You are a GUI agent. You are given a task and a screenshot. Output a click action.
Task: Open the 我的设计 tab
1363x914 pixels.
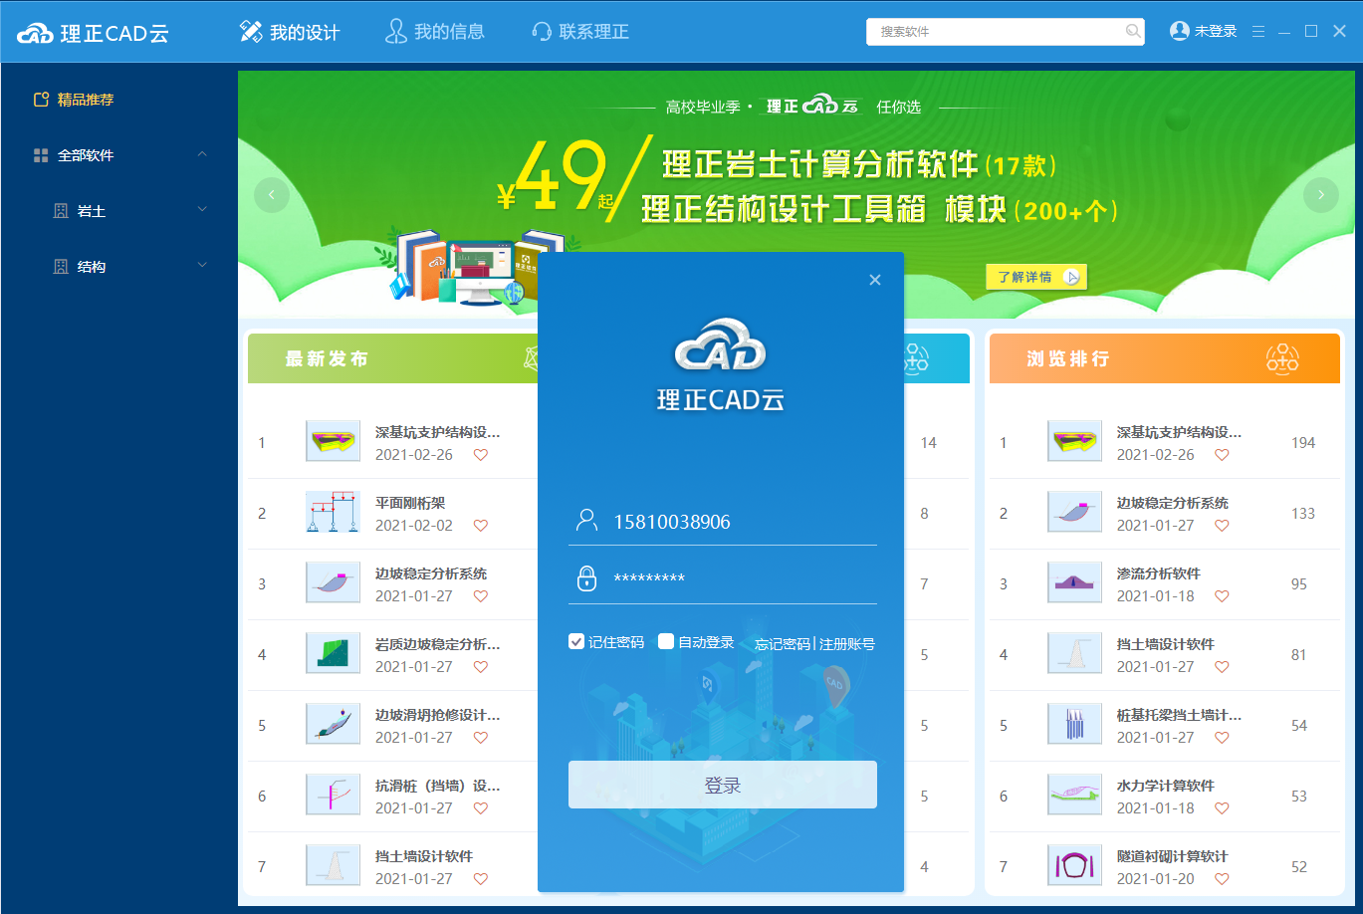pos(290,32)
